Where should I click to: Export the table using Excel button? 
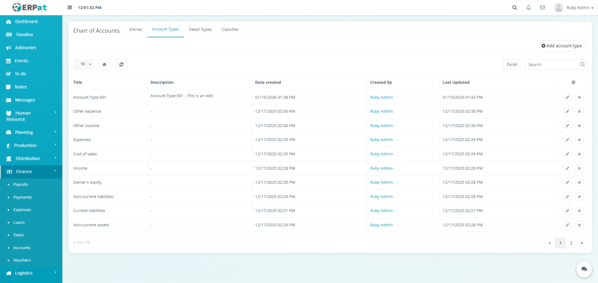(x=512, y=64)
